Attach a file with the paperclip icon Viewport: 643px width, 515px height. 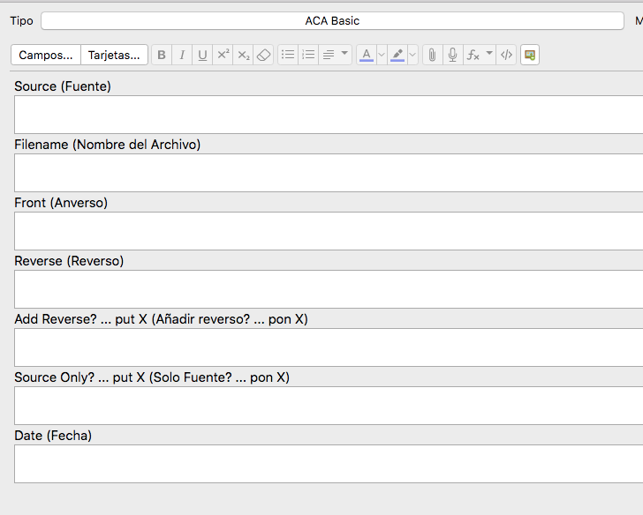432,55
